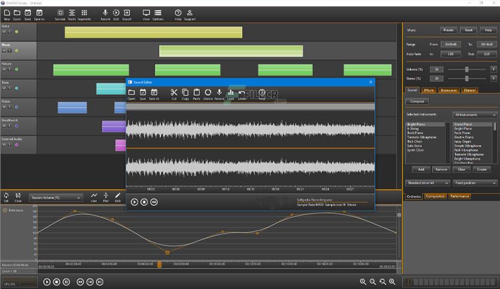This screenshot has height=289, width=500.
Task: Open the Standard drum kit dropdown
Action: 428,183
